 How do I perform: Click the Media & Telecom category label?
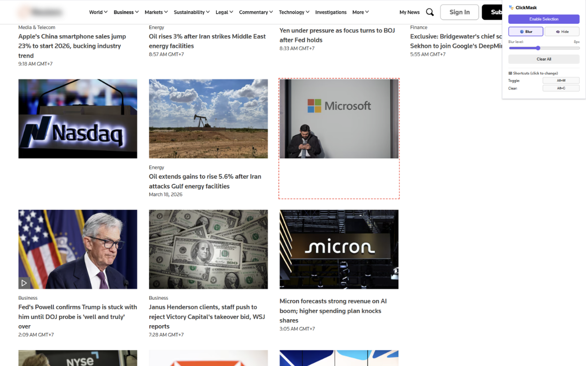37,27
